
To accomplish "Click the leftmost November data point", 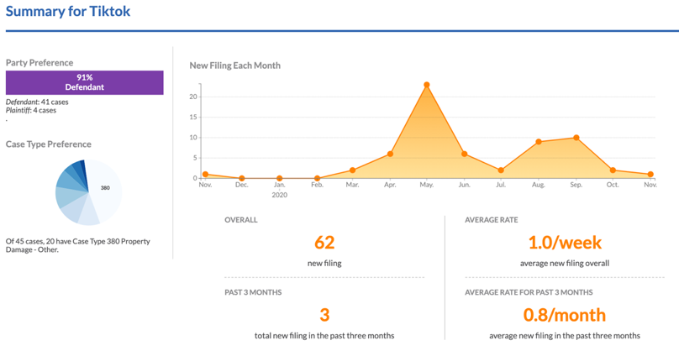I will (x=205, y=175).
